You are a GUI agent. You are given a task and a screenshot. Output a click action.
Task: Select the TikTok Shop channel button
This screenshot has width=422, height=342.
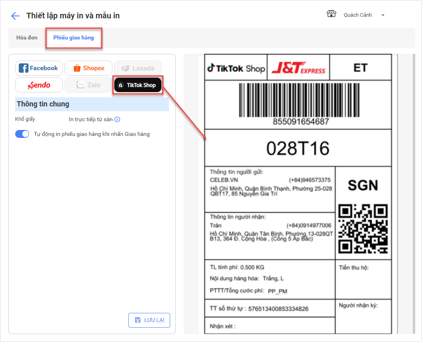pyautogui.click(x=138, y=85)
